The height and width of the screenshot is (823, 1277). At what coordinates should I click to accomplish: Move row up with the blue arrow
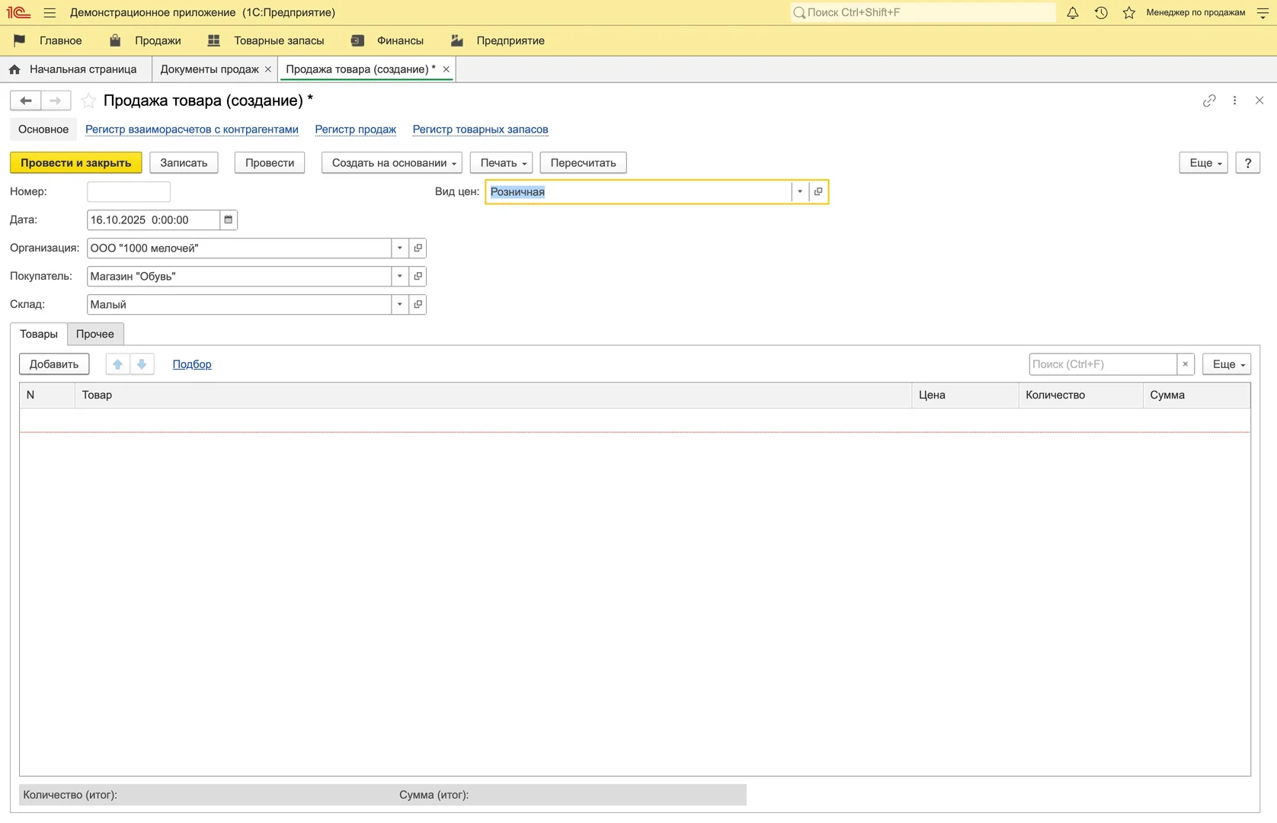click(117, 364)
